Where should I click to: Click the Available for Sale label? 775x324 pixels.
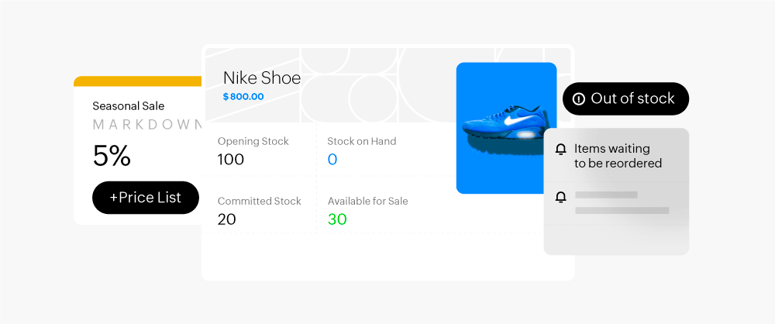pyautogui.click(x=367, y=201)
